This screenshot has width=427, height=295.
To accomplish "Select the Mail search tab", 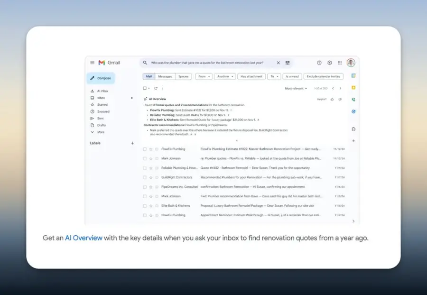I will coord(149,76).
